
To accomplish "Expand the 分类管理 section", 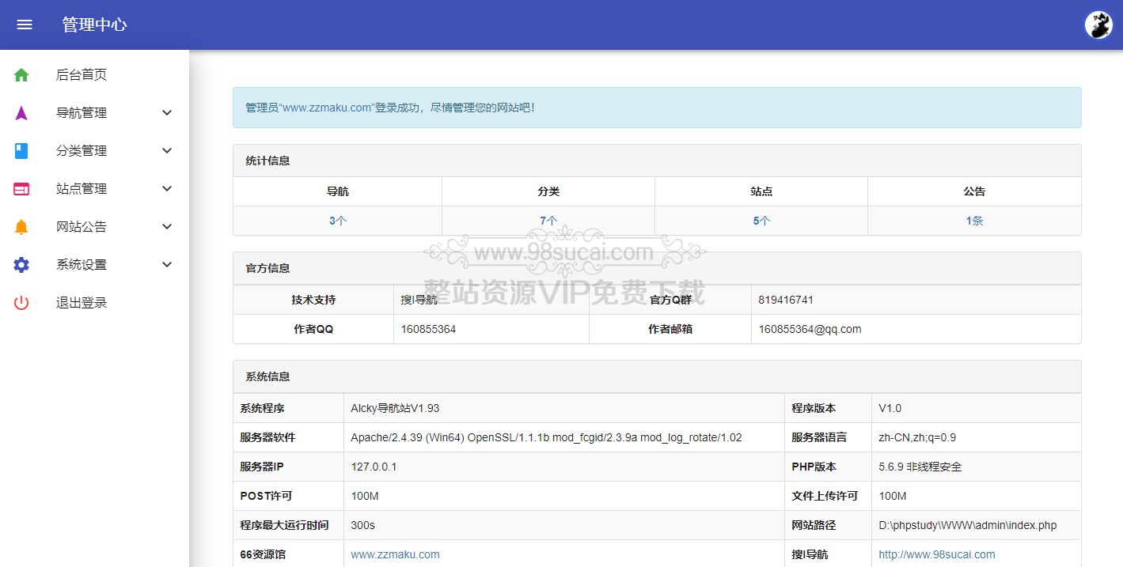I will coord(166,150).
